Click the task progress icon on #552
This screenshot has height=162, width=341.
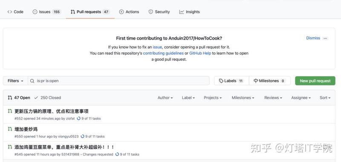[79, 119]
